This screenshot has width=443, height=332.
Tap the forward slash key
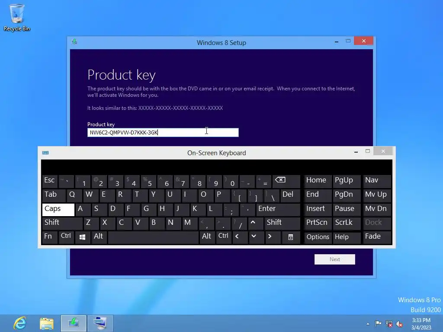(x=239, y=223)
